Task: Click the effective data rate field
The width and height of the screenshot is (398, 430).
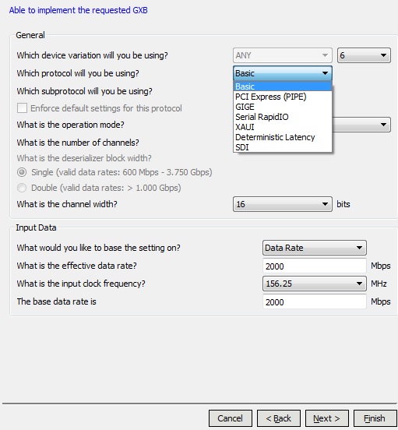Action: pos(314,266)
